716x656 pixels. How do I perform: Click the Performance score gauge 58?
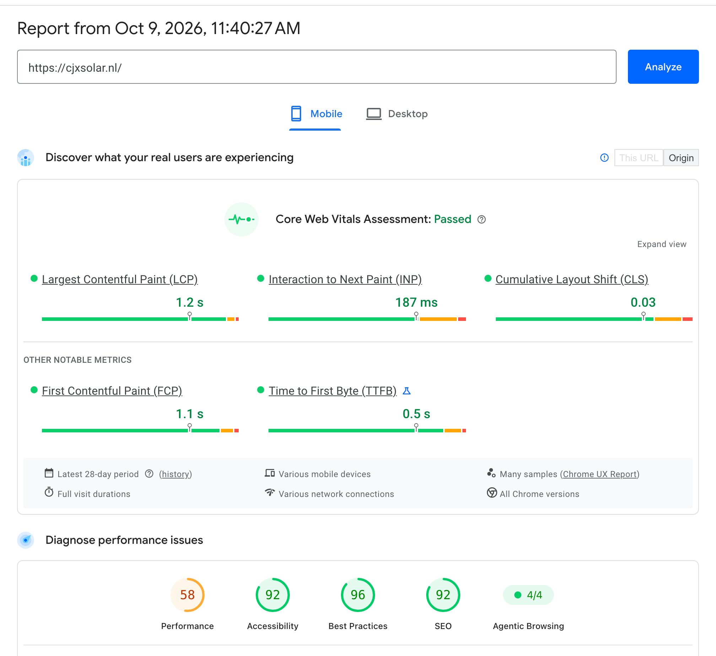click(188, 595)
